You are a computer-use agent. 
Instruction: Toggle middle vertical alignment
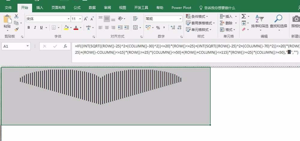click(x=107, y=19)
